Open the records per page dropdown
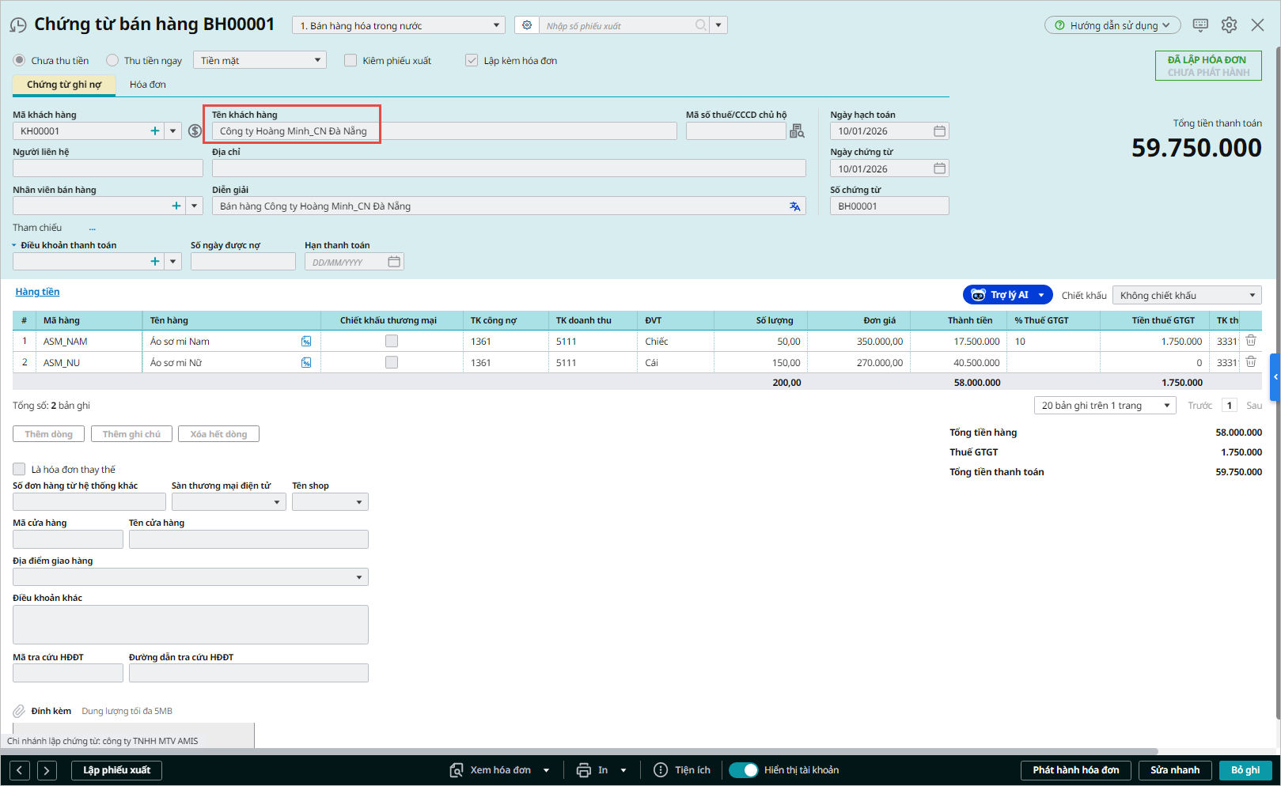The height and width of the screenshot is (786, 1281). tap(1105, 406)
